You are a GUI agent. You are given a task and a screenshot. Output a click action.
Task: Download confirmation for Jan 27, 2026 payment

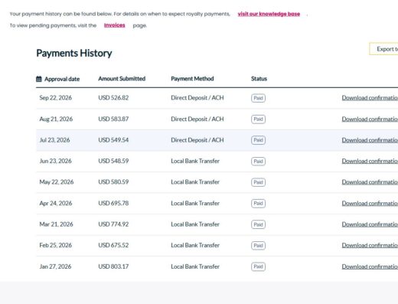click(x=370, y=266)
